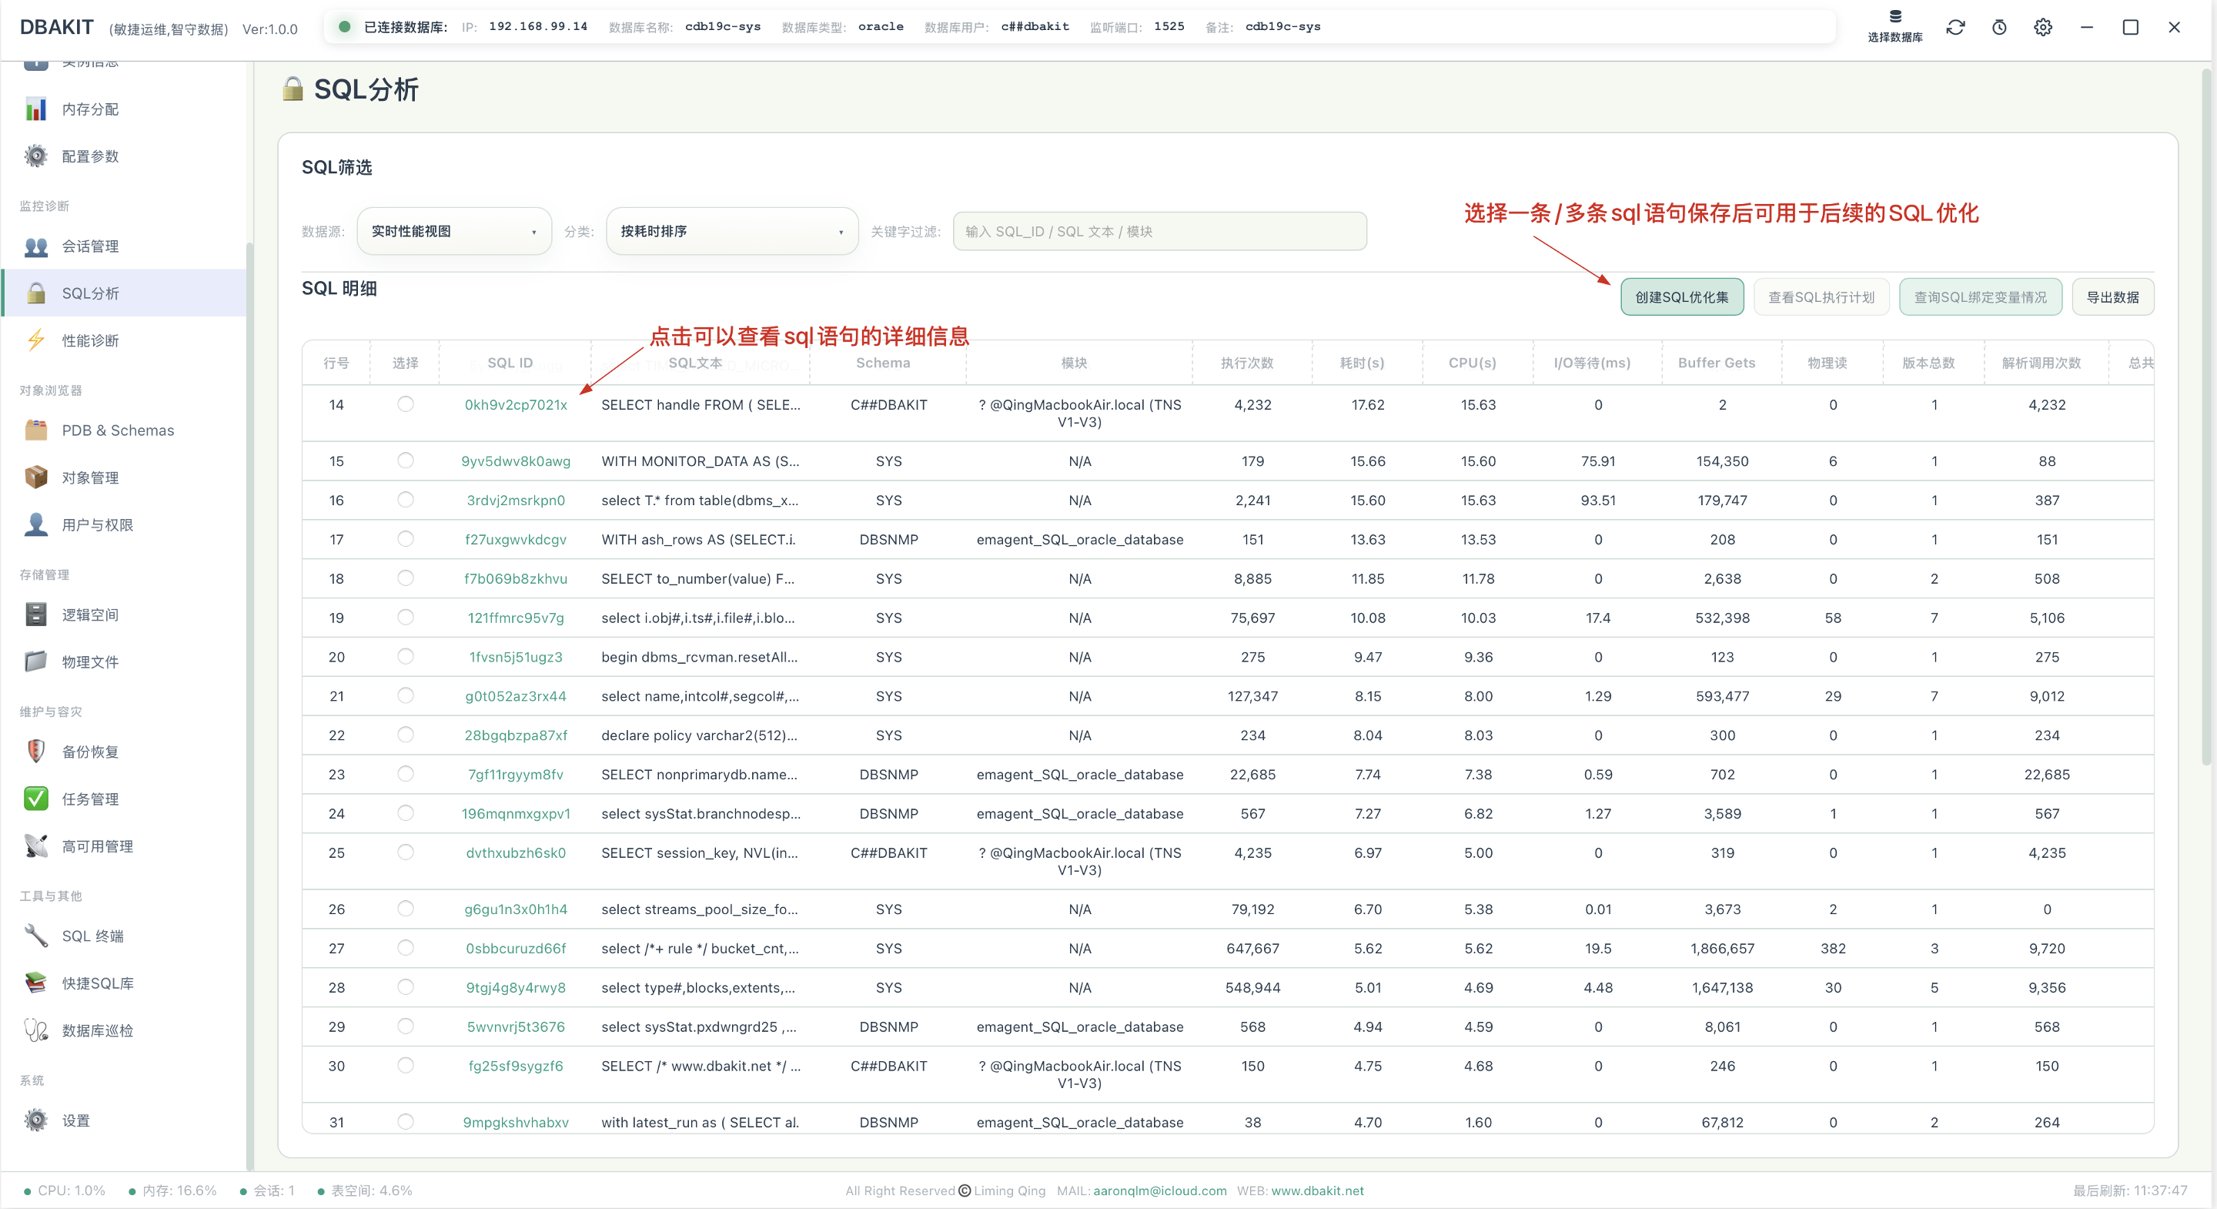Screen dimensions: 2217x1209
Task: Click 查看SQL执行计划 button
Action: (1821, 297)
